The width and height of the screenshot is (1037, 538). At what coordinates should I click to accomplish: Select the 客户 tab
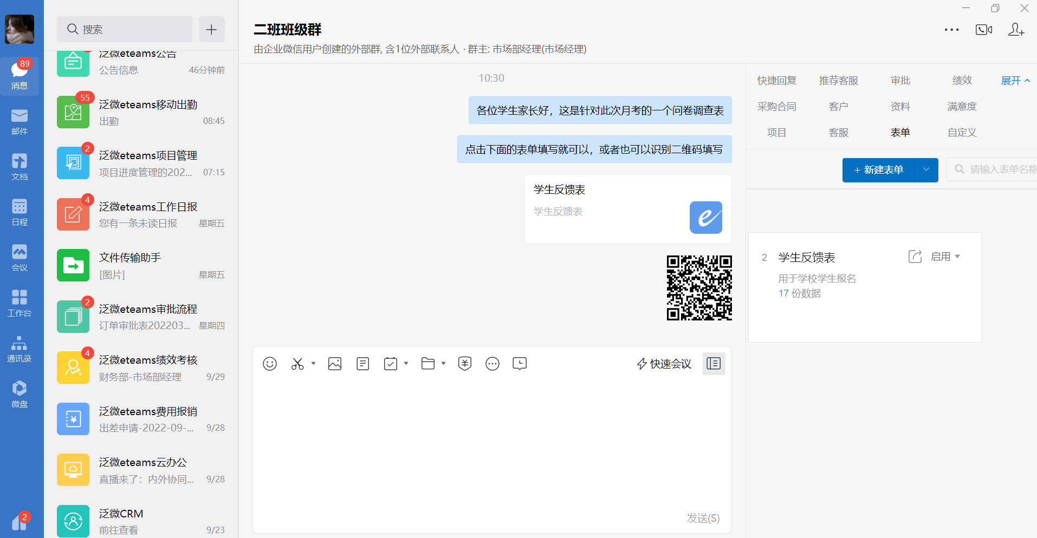coord(839,107)
